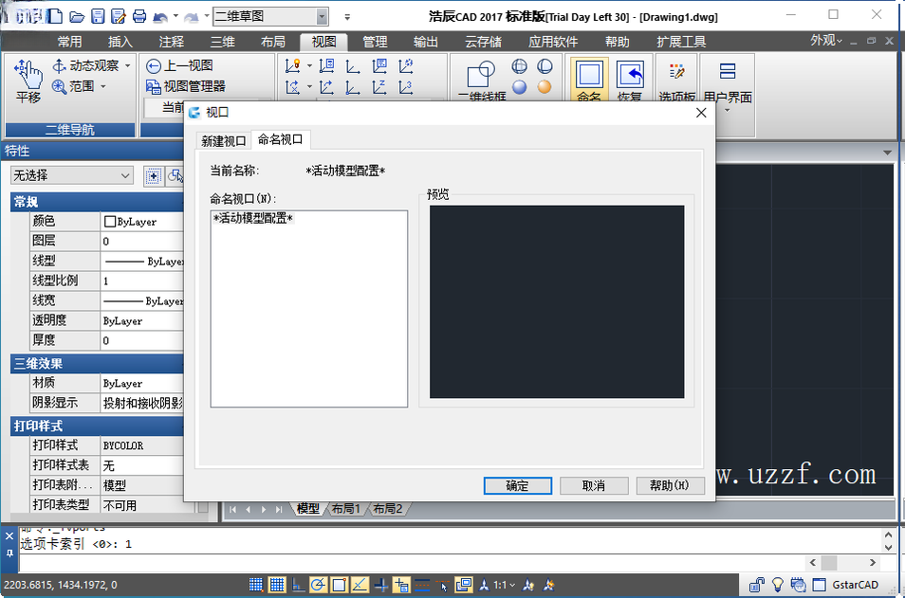
Task: Click the Print icon in quick toolbar
Action: [x=139, y=16]
